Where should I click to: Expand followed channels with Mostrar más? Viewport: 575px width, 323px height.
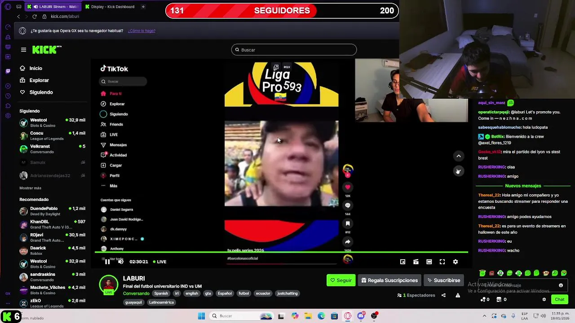30,188
